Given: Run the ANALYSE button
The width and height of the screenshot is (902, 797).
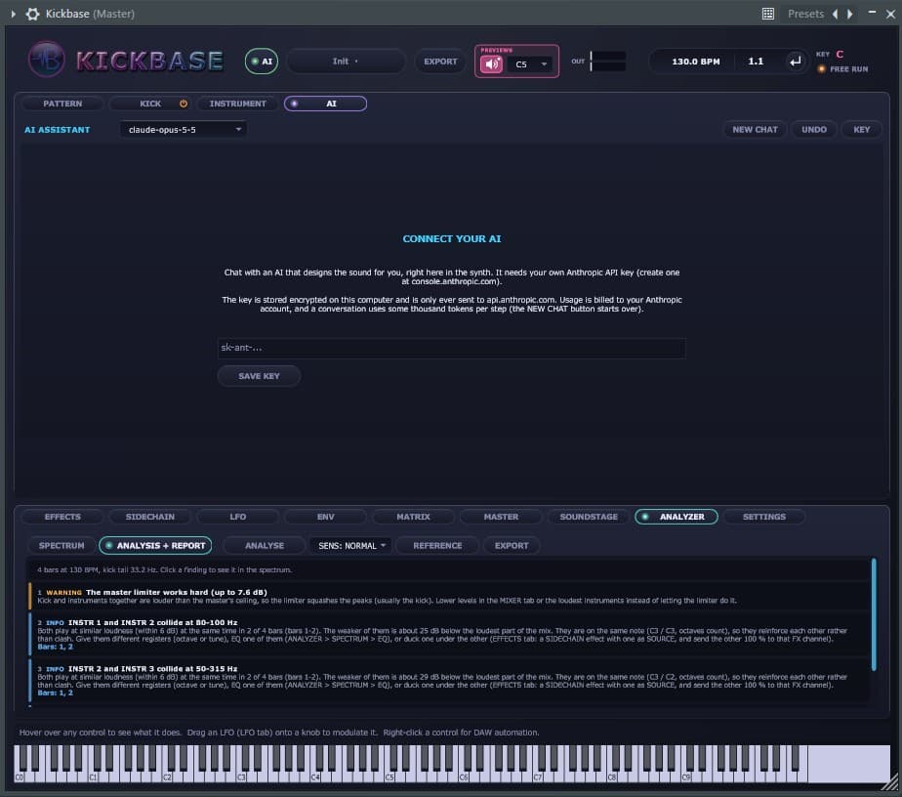Looking at the screenshot, I should (264, 546).
